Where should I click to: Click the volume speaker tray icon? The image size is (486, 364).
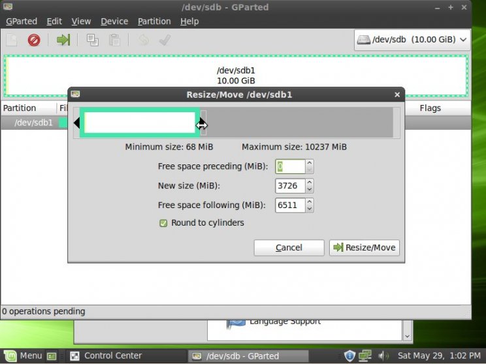click(383, 356)
